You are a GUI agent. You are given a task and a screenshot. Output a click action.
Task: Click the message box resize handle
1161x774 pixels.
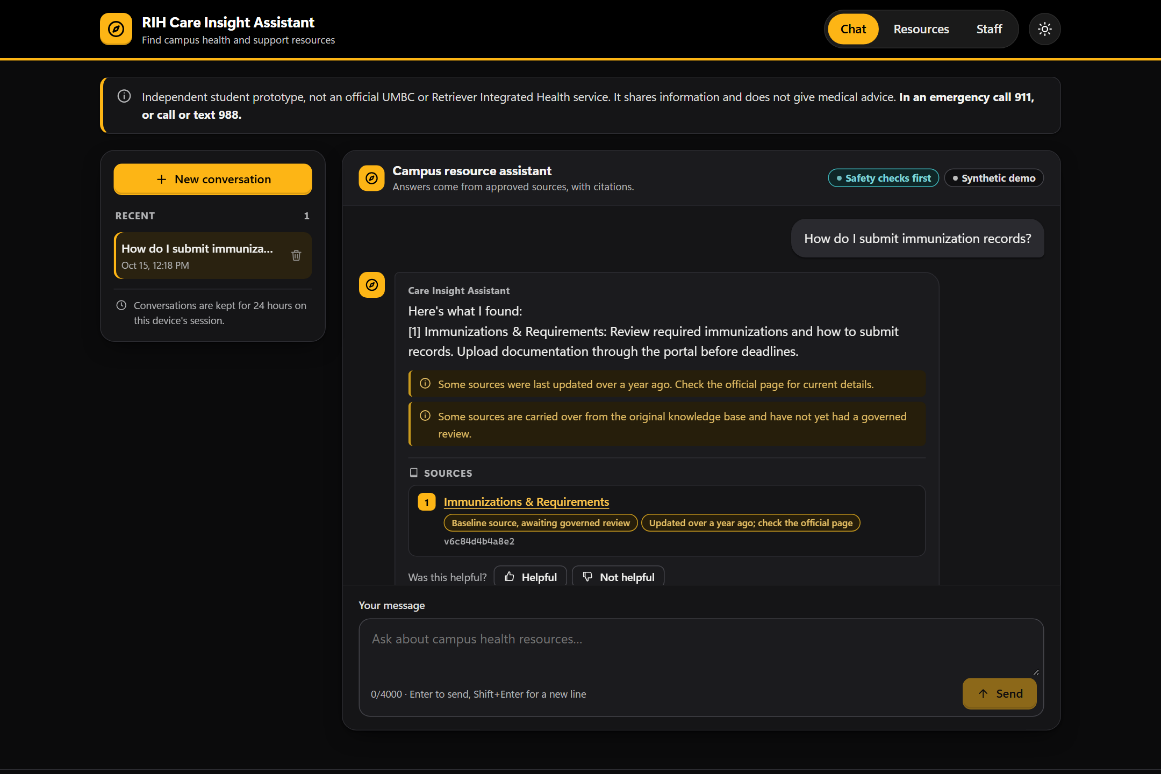coord(1036,672)
